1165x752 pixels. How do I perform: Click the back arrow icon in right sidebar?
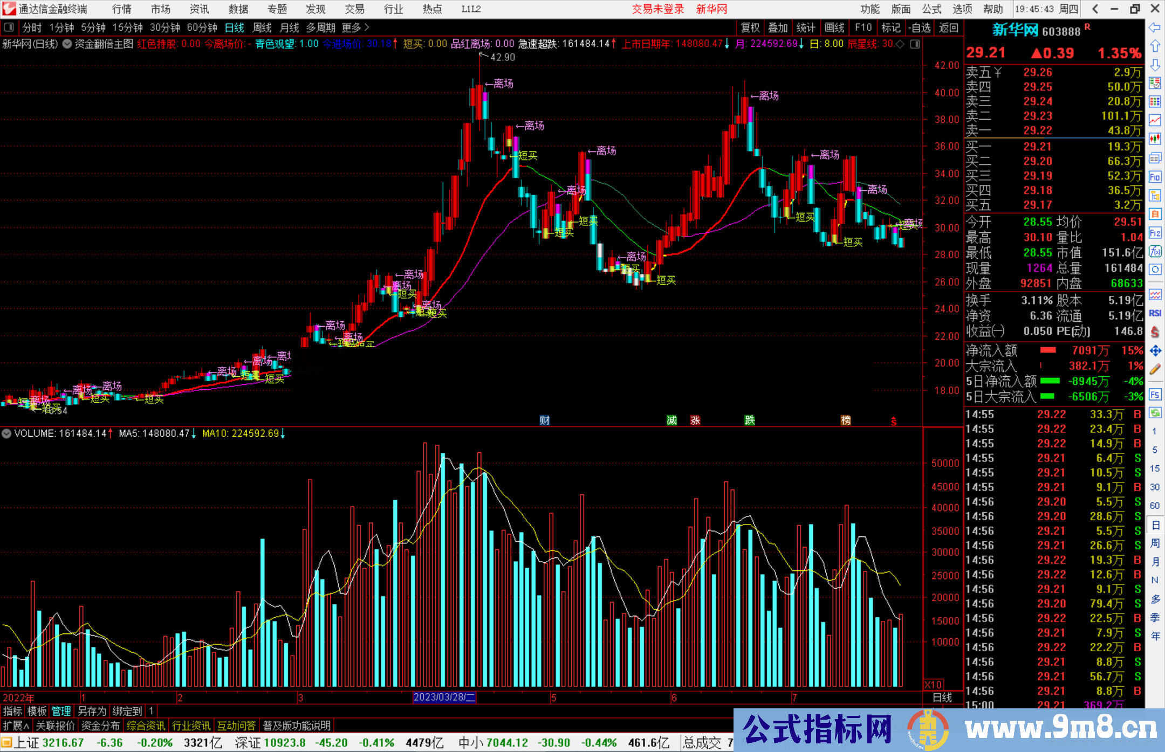[1155, 27]
